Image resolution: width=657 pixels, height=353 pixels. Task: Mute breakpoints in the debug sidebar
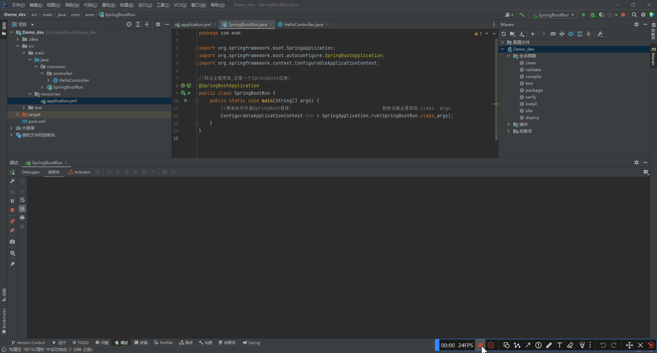click(12, 230)
